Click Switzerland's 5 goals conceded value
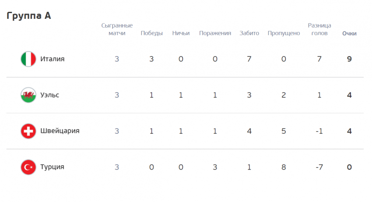 pyautogui.click(x=284, y=131)
